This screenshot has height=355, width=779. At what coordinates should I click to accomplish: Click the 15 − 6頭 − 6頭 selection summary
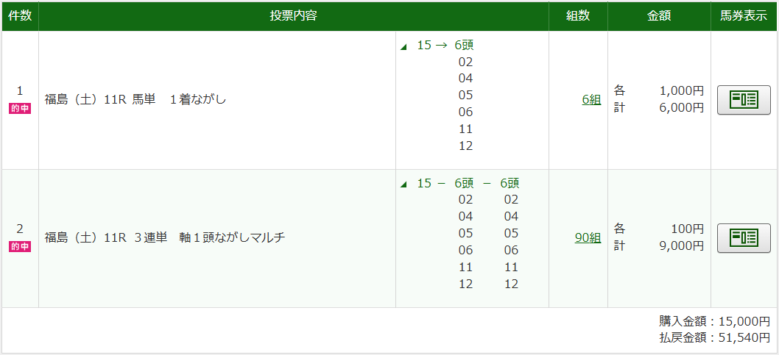[x=468, y=184]
